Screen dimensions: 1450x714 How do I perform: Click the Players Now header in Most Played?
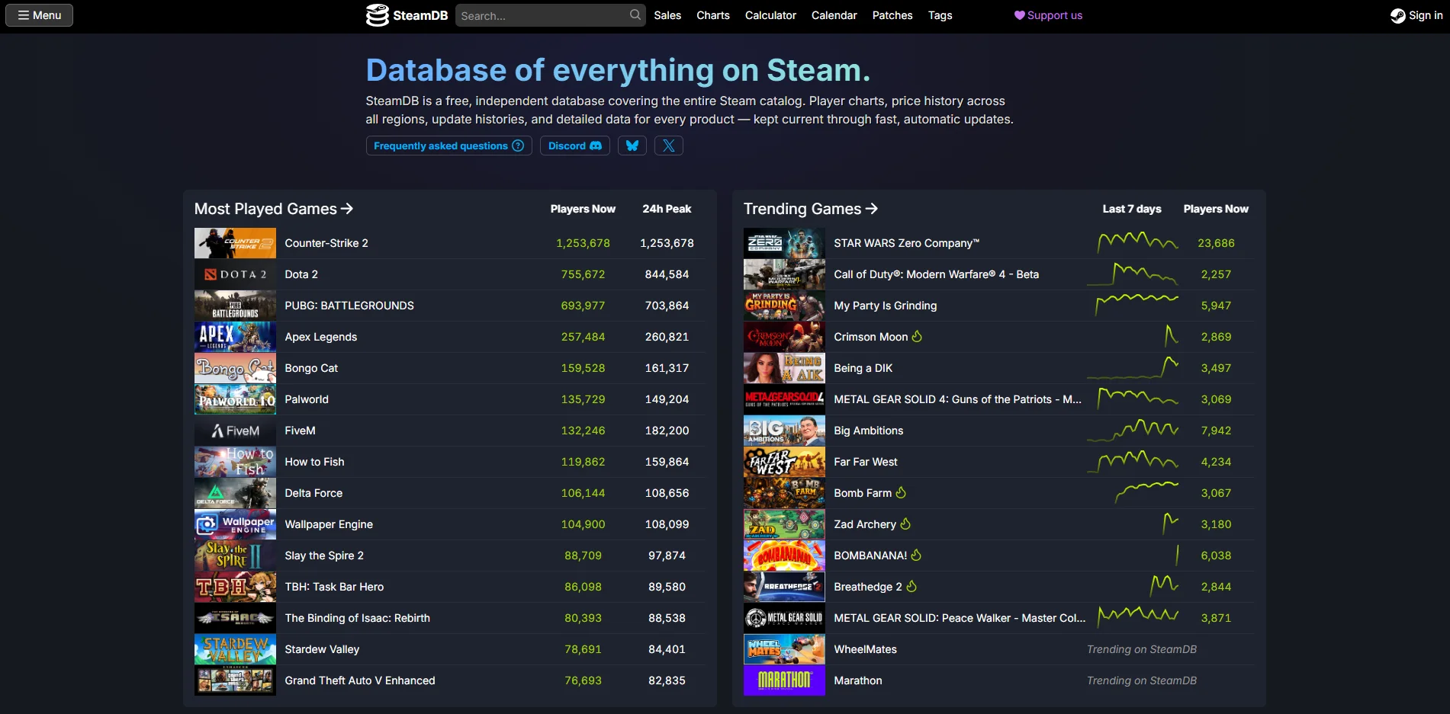(x=583, y=209)
